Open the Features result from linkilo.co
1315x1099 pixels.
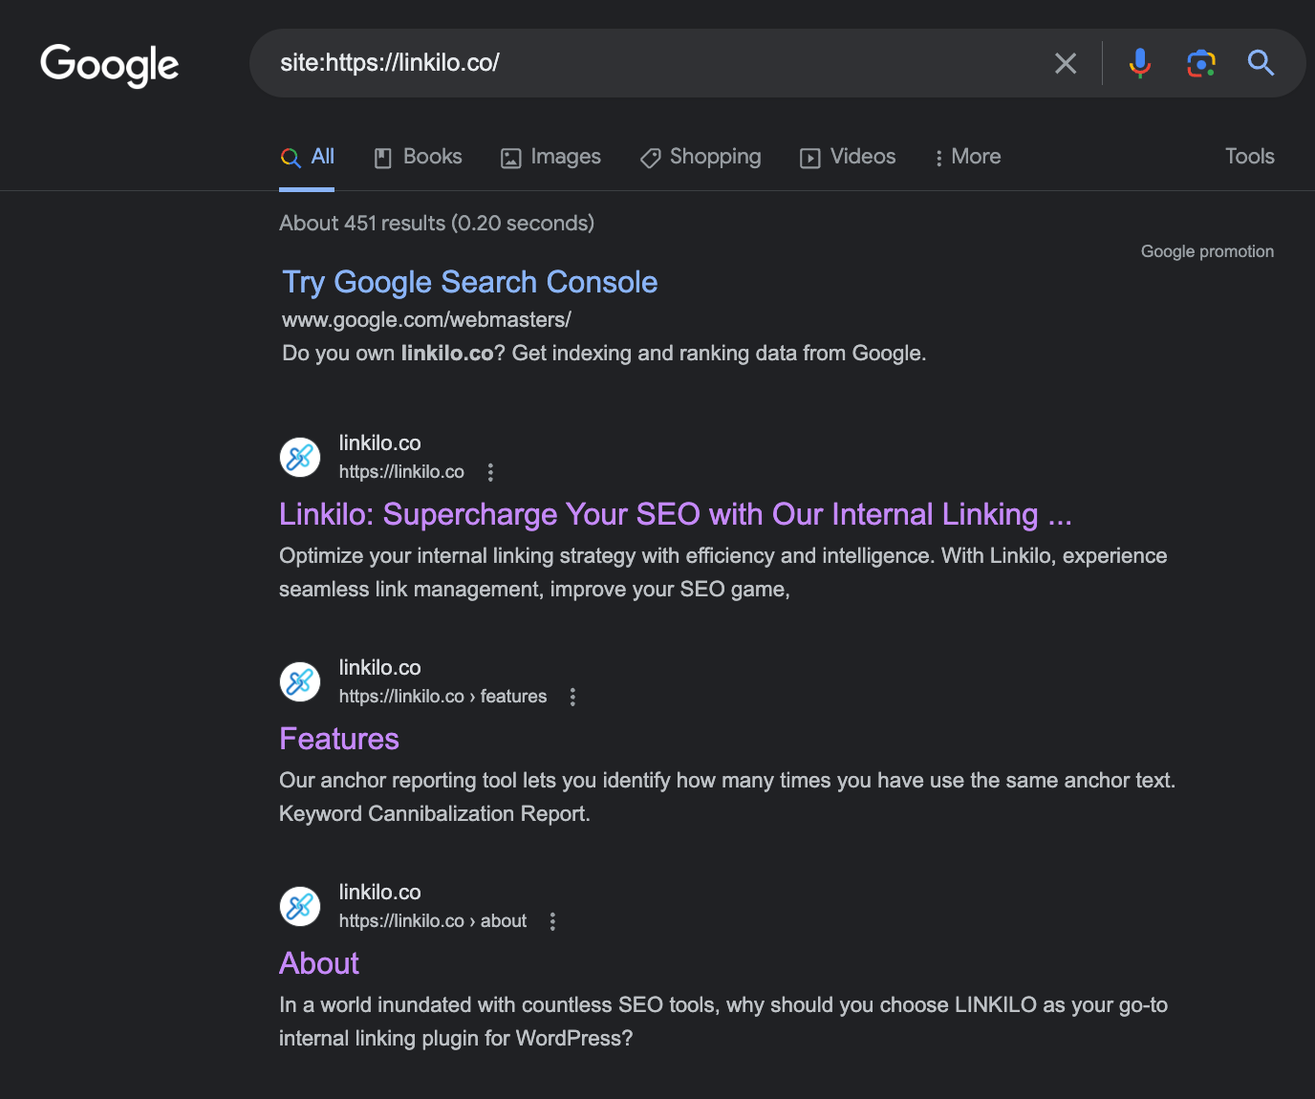(338, 738)
